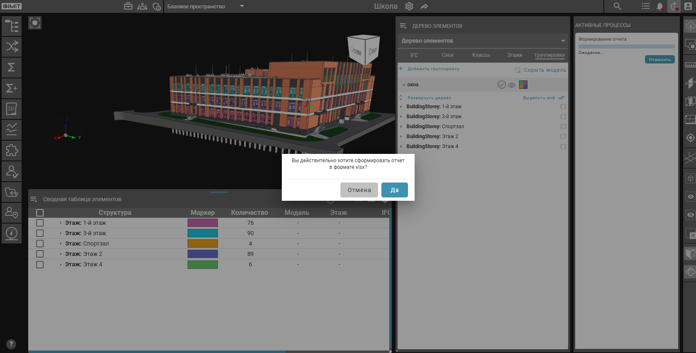Open the 2D drawings tool
This screenshot has height=353, width=696.
point(12,109)
